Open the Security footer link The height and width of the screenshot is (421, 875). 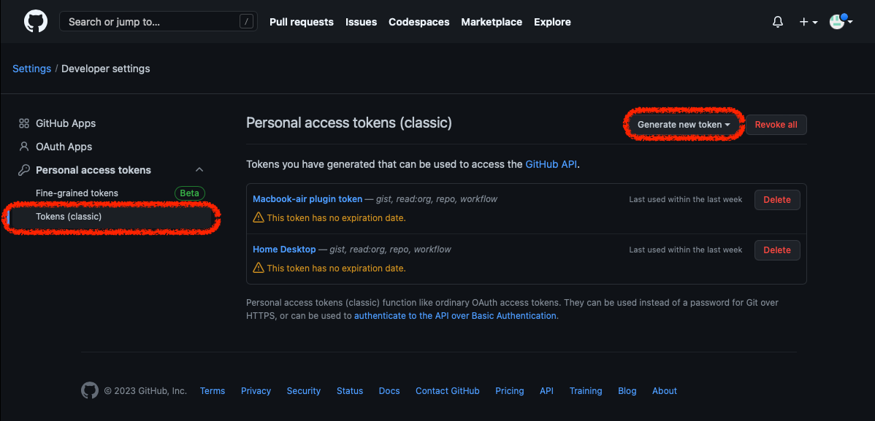pyautogui.click(x=304, y=391)
